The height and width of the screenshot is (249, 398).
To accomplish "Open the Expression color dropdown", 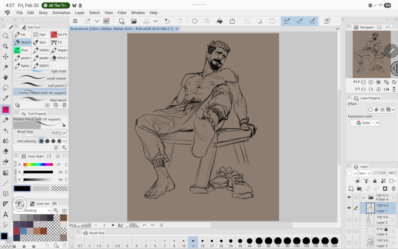I will [x=365, y=123].
